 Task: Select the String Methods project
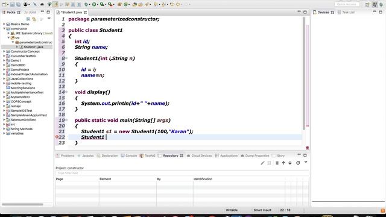point(22,129)
